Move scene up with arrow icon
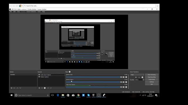 point(18,88)
